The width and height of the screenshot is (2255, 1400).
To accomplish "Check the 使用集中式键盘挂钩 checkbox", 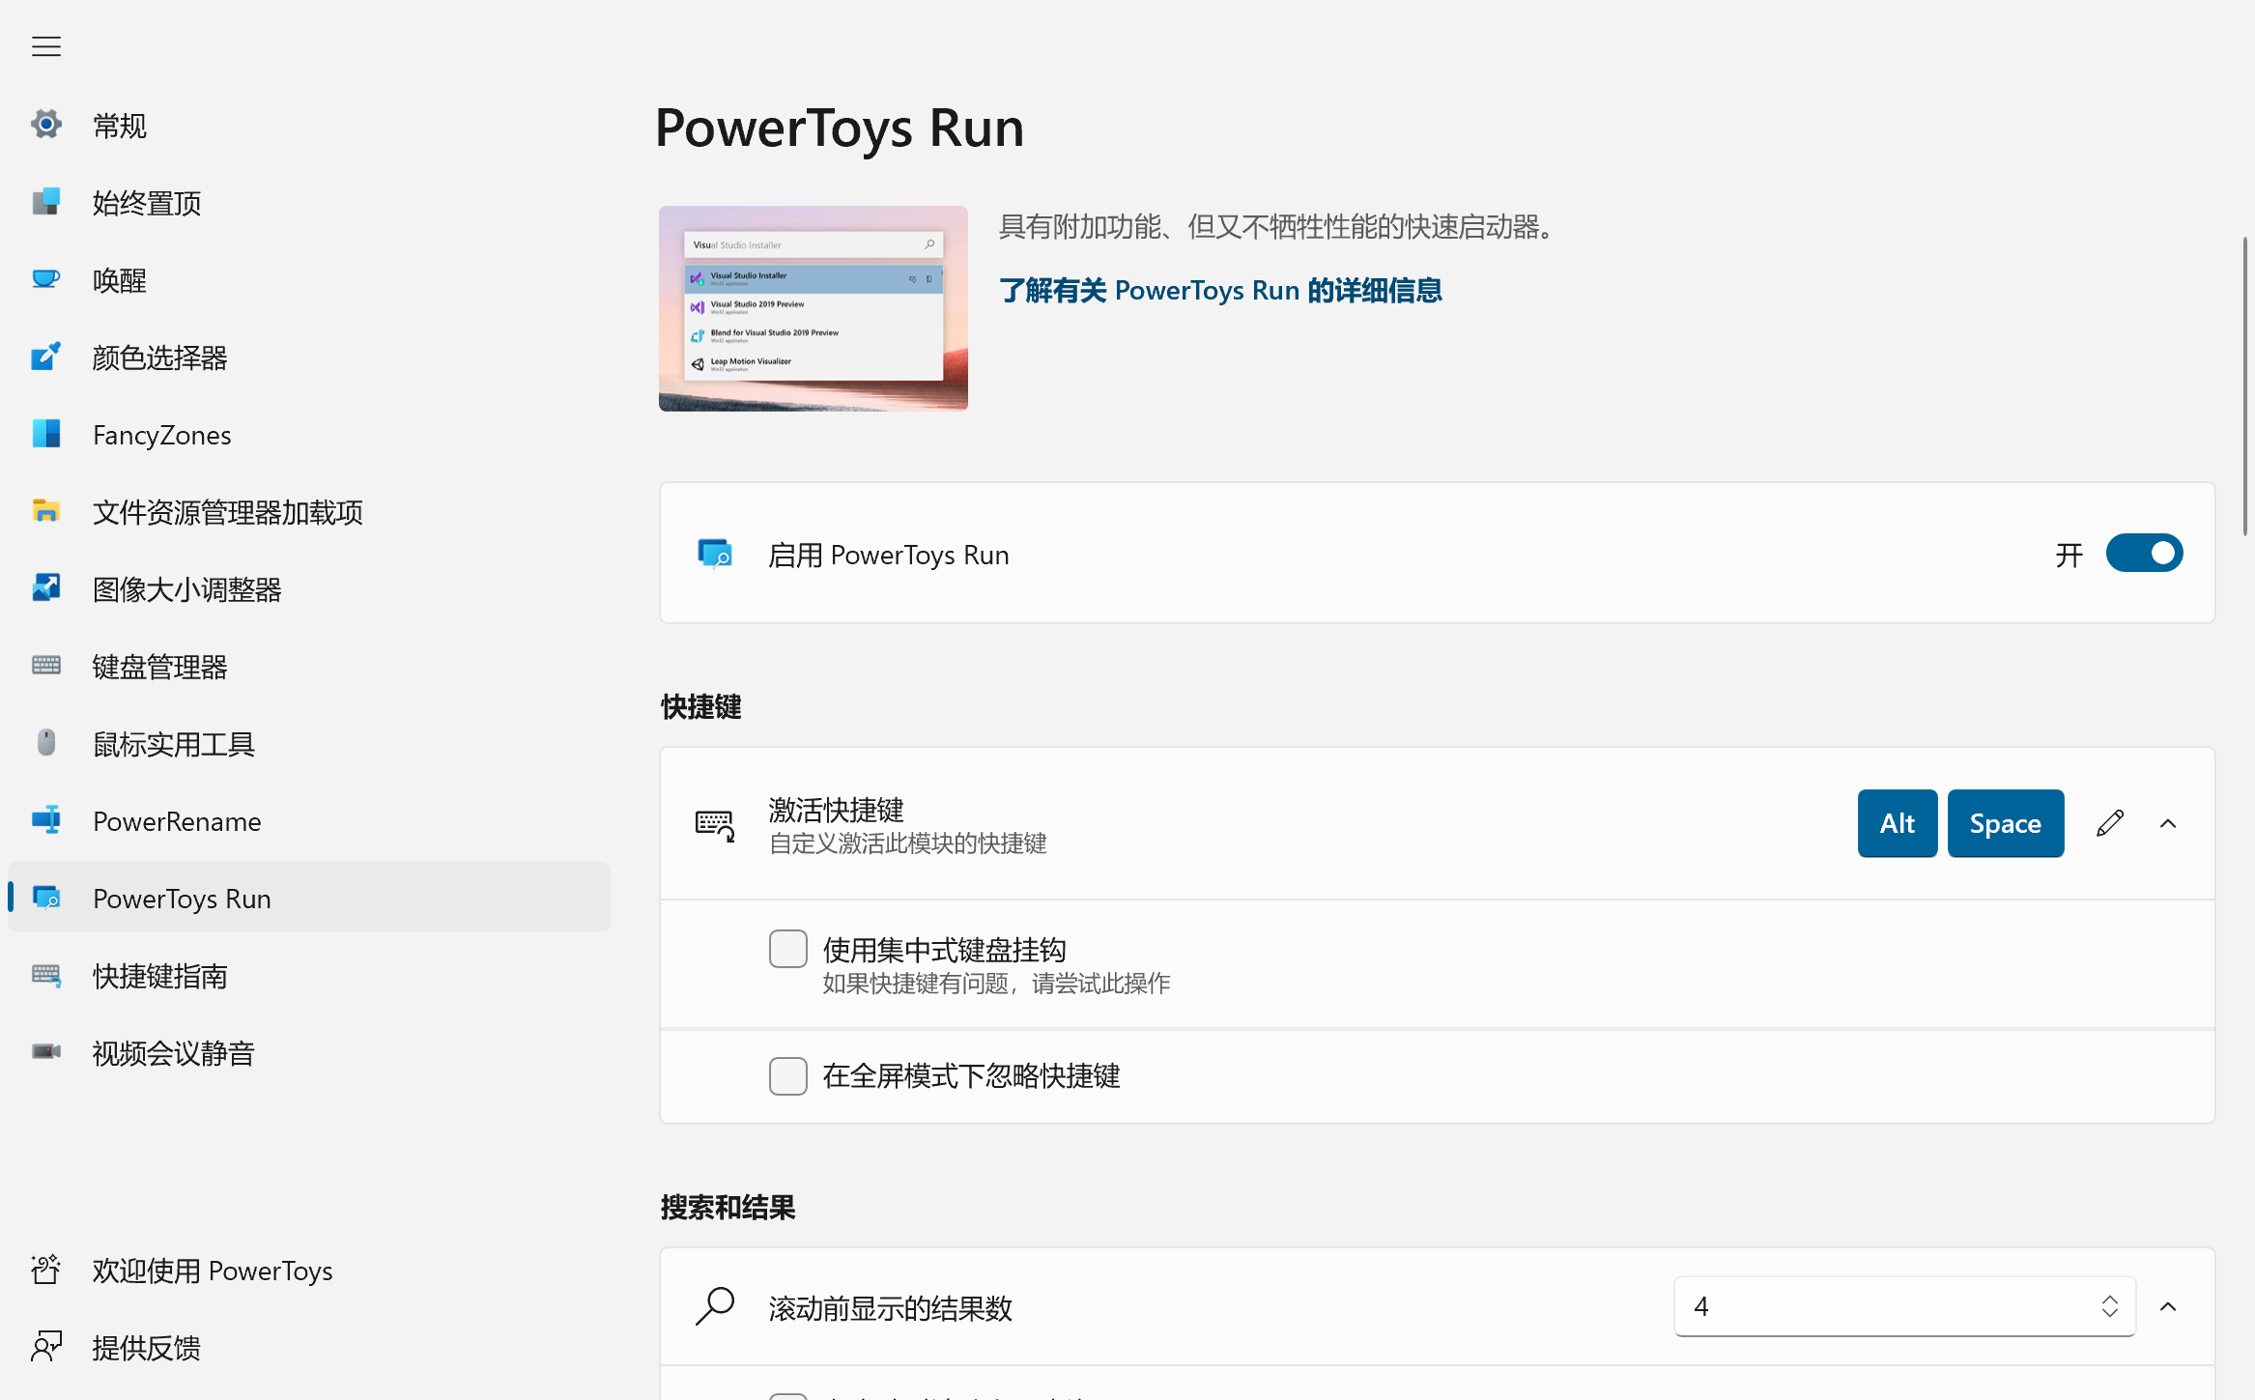I will click(x=788, y=949).
